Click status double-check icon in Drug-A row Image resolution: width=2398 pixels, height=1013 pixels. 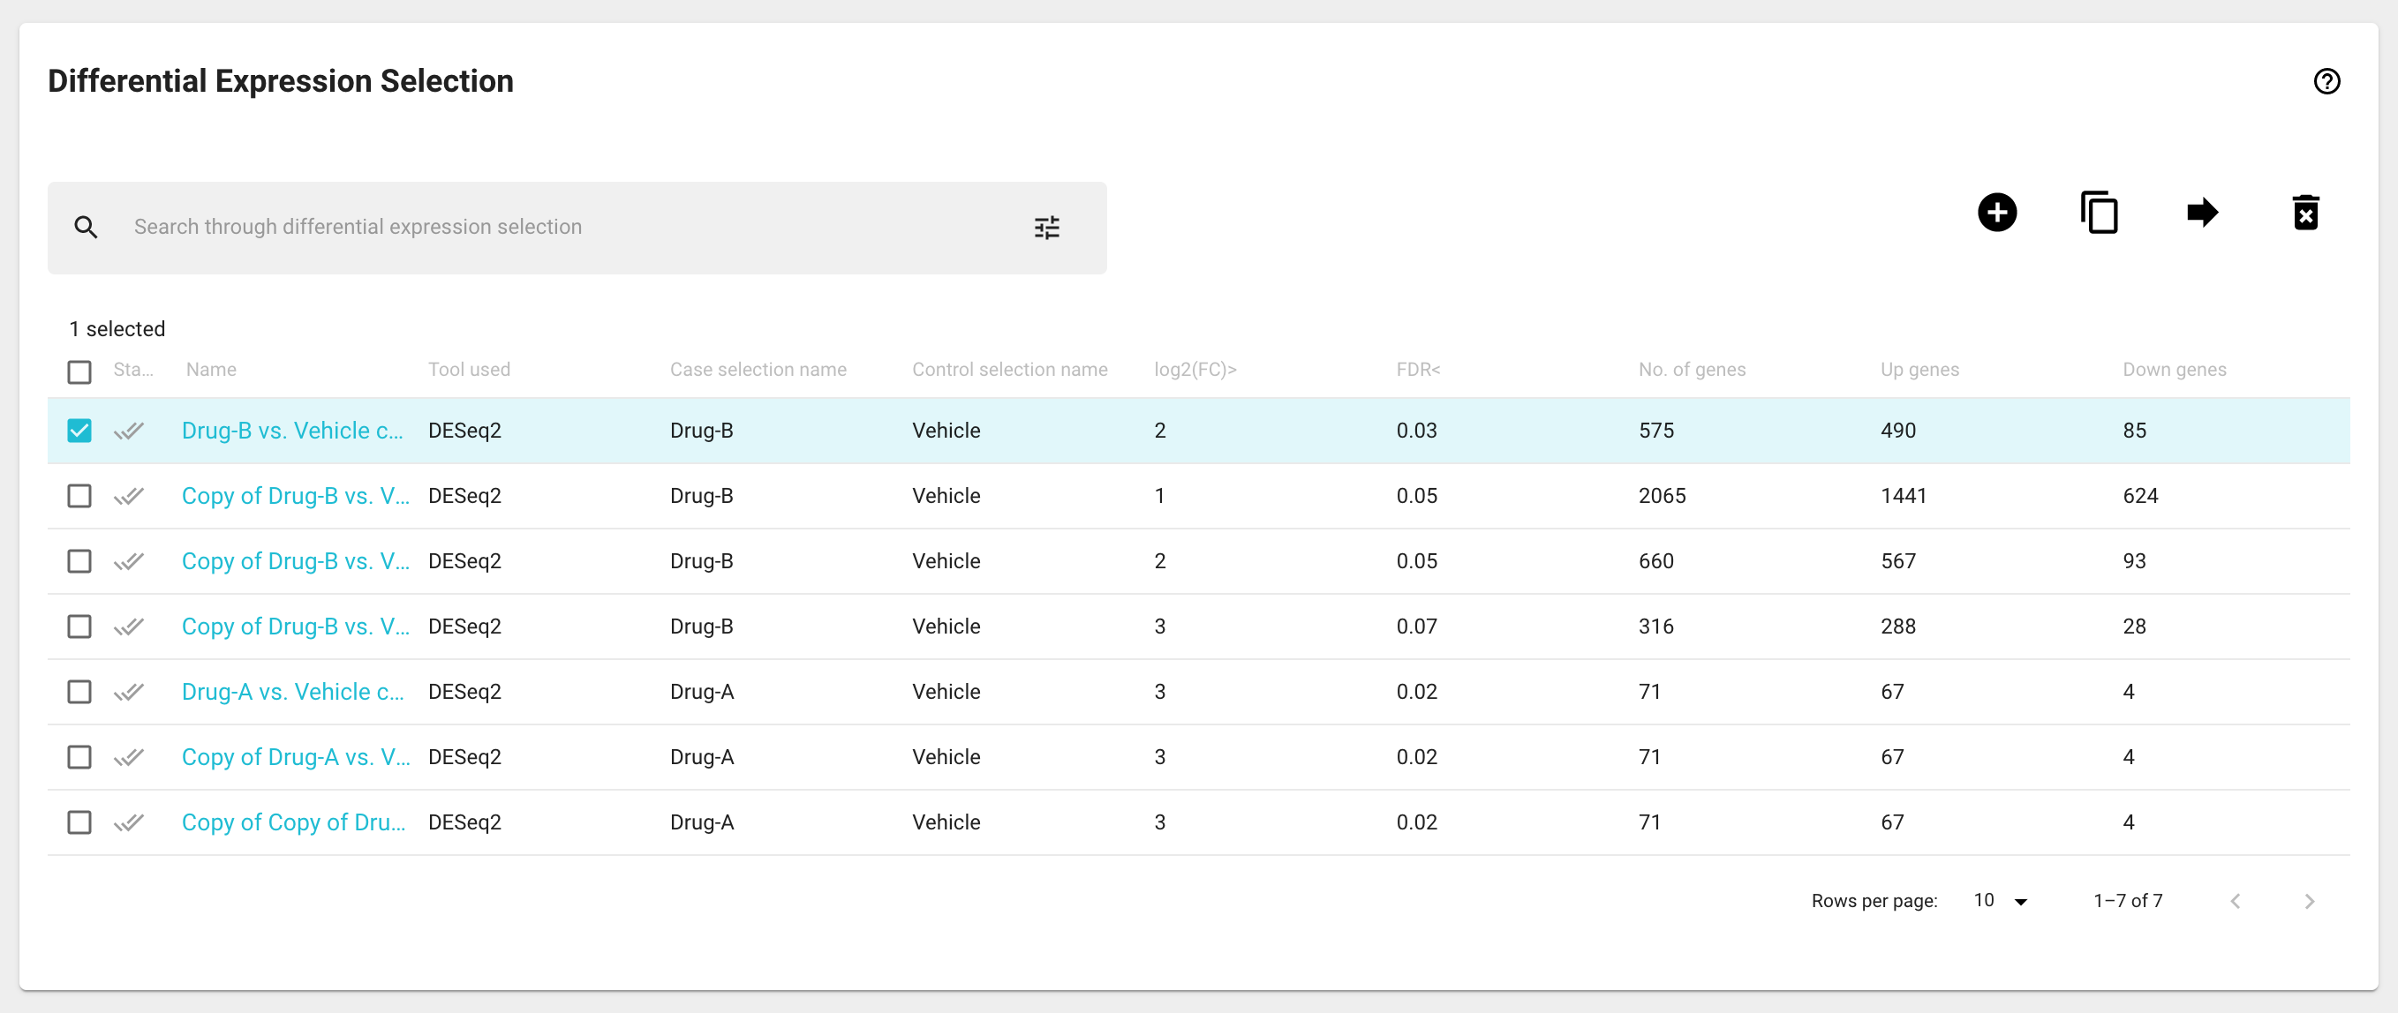coord(129,691)
